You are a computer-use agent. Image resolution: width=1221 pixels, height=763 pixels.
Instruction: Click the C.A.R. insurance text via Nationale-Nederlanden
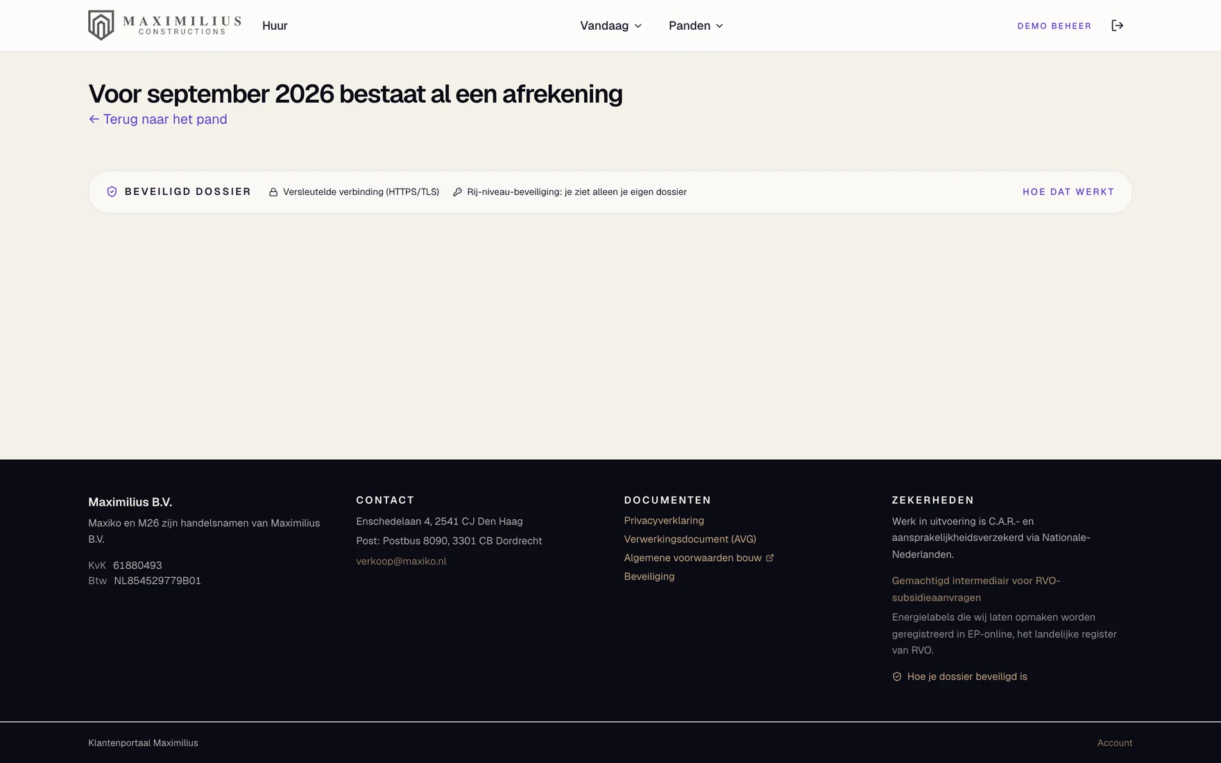[x=991, y=538]
